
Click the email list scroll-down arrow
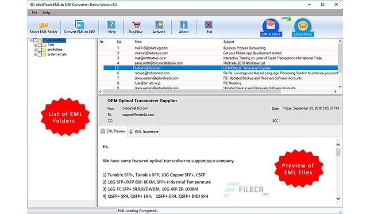pos(340,87)
